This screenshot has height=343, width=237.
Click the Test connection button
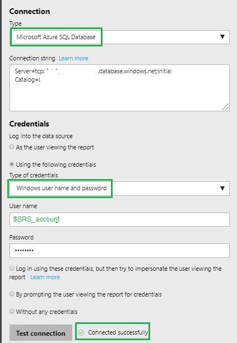coord(41,333)
